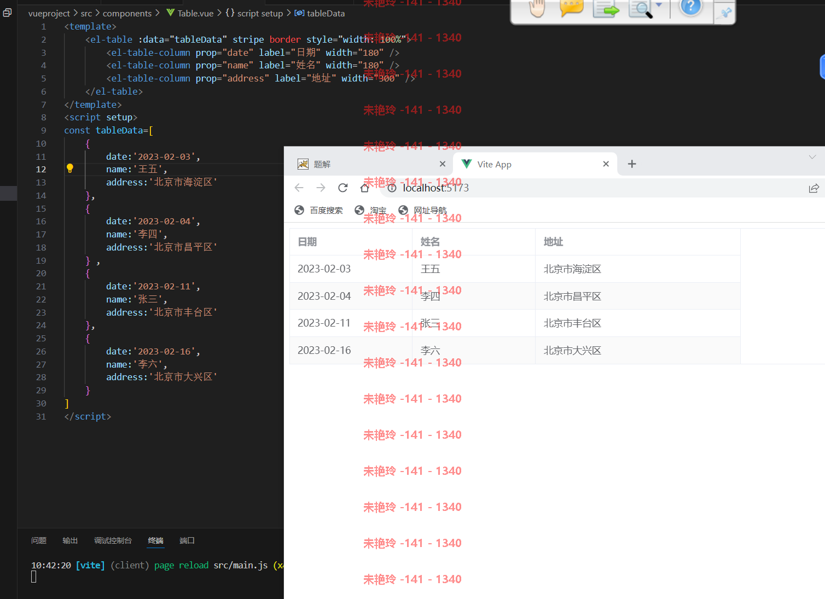
Task: Click the lightbulb quick-fix icon on line 12
Action: click(70, 168)
